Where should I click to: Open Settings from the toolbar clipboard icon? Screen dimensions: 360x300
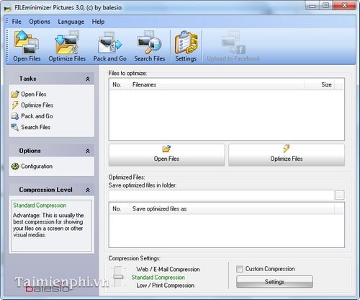[186, 45]
